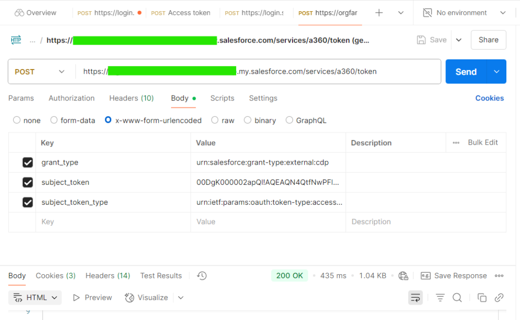The width and height of the screenshot is (520, 320).
Task: Click the request URL field
Action: point(258,72)
